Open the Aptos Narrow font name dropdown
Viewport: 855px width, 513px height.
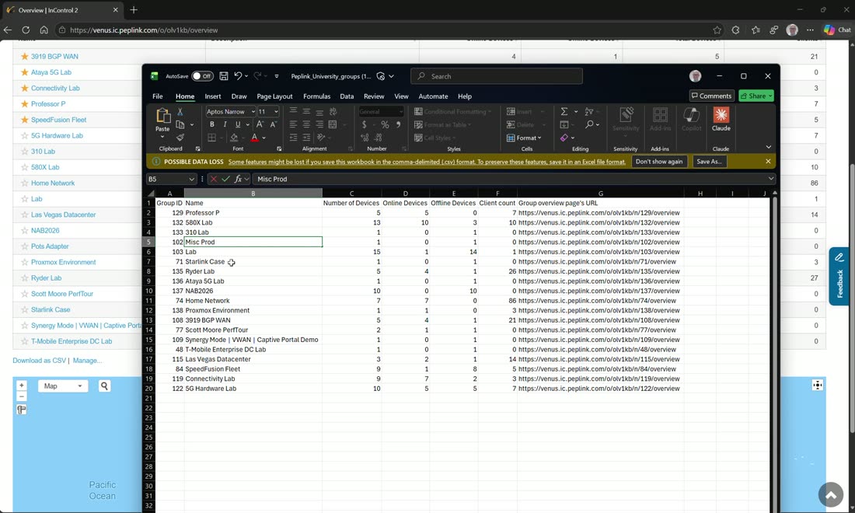tap(253, 111)
